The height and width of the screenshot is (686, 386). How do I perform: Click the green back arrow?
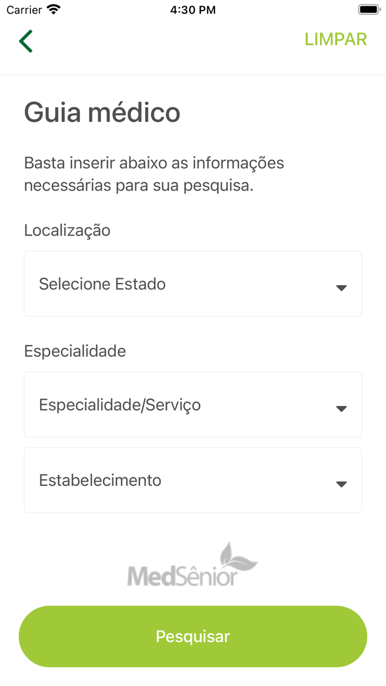click(26, 41)
